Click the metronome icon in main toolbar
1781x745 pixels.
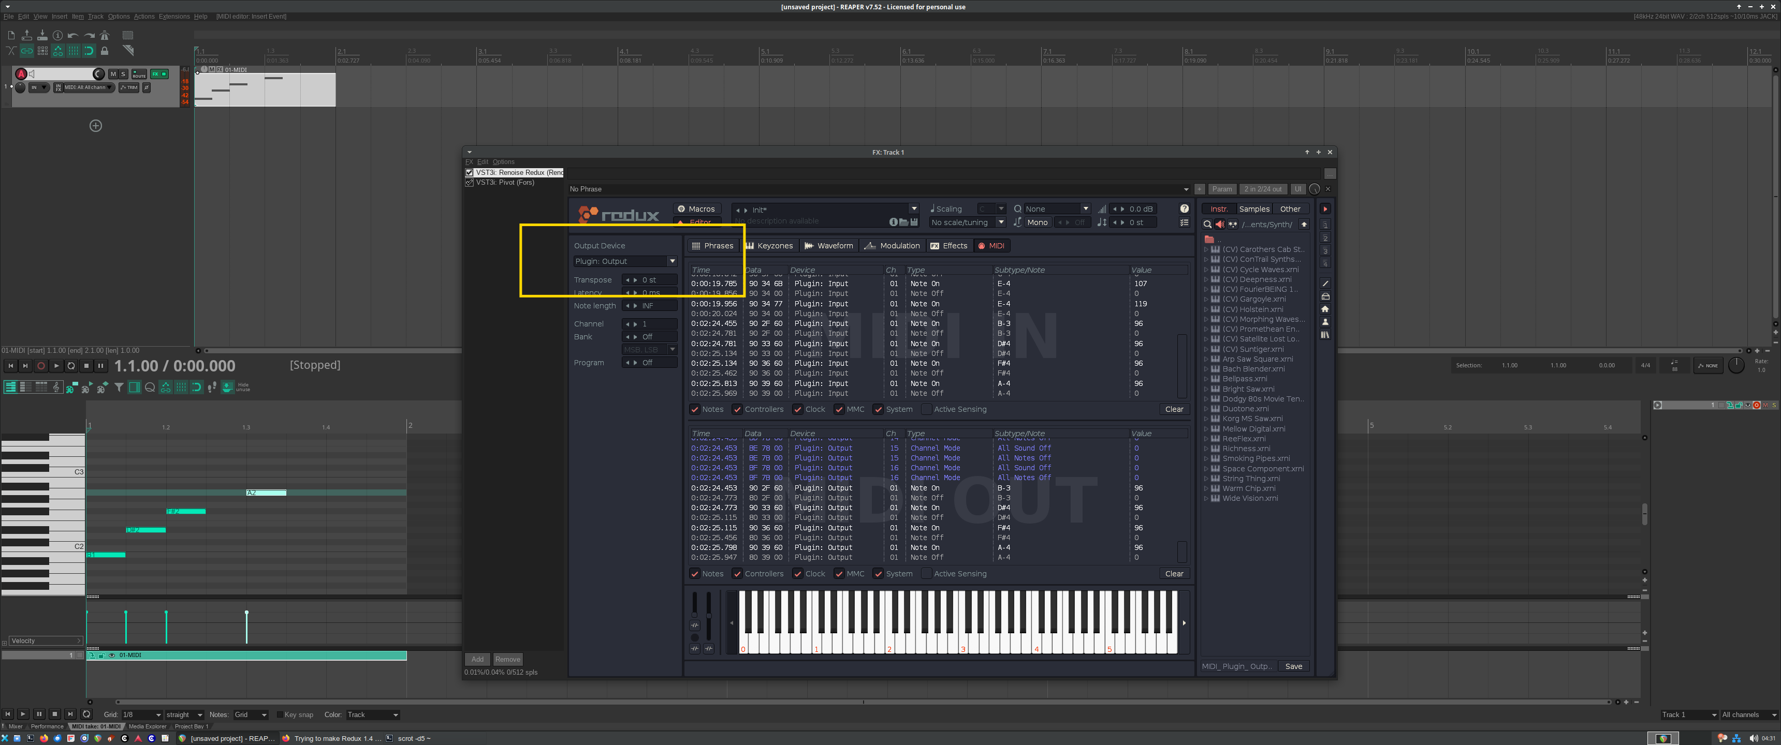click(x=105, y=35)
